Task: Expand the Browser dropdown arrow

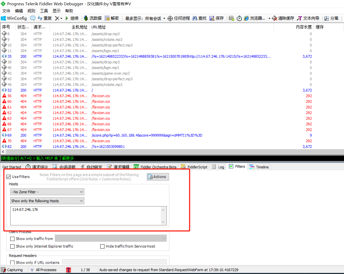Action: [269, 18]
